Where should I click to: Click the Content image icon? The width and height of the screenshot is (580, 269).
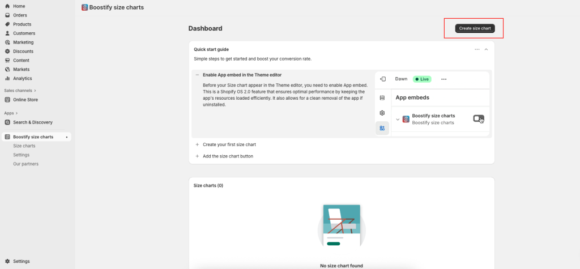(7, 60)
